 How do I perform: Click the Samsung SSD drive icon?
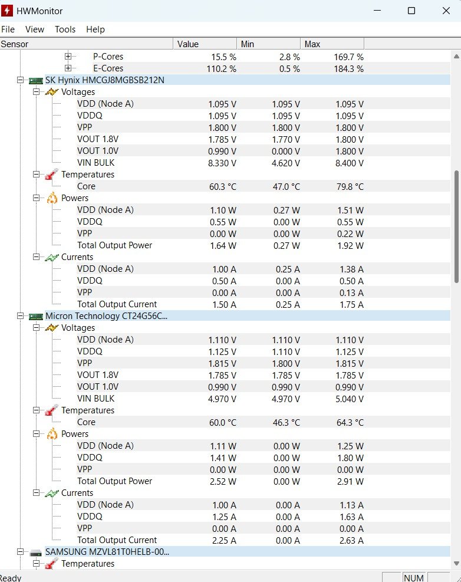[x=36, y=553]
